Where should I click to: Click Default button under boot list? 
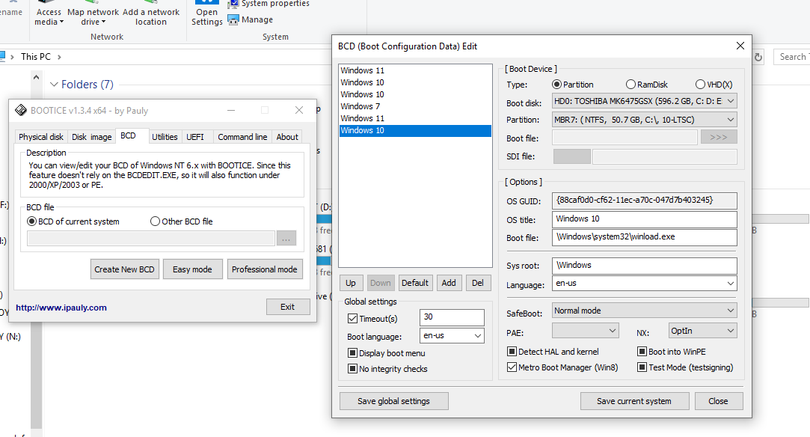pos(415,283)
